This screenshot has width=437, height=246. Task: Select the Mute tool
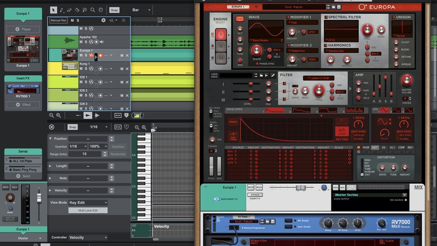click(85, 10)
